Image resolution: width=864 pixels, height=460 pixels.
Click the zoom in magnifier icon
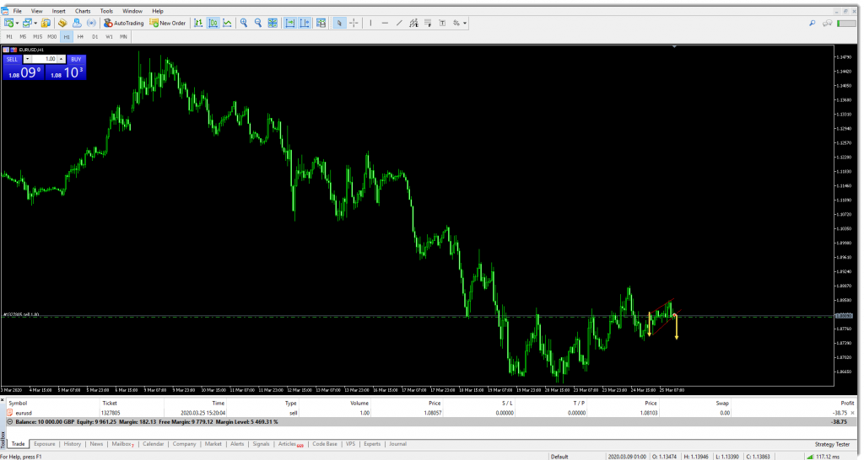244,23
